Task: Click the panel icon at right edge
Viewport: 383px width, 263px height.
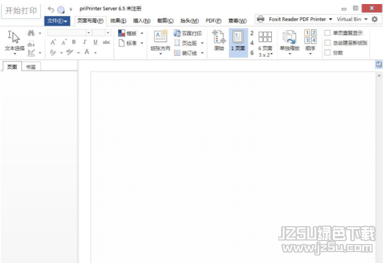Action: click(379, 64)
